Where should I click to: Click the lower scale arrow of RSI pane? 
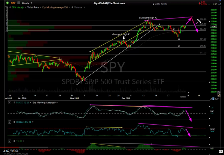click(x=210, y=138)
